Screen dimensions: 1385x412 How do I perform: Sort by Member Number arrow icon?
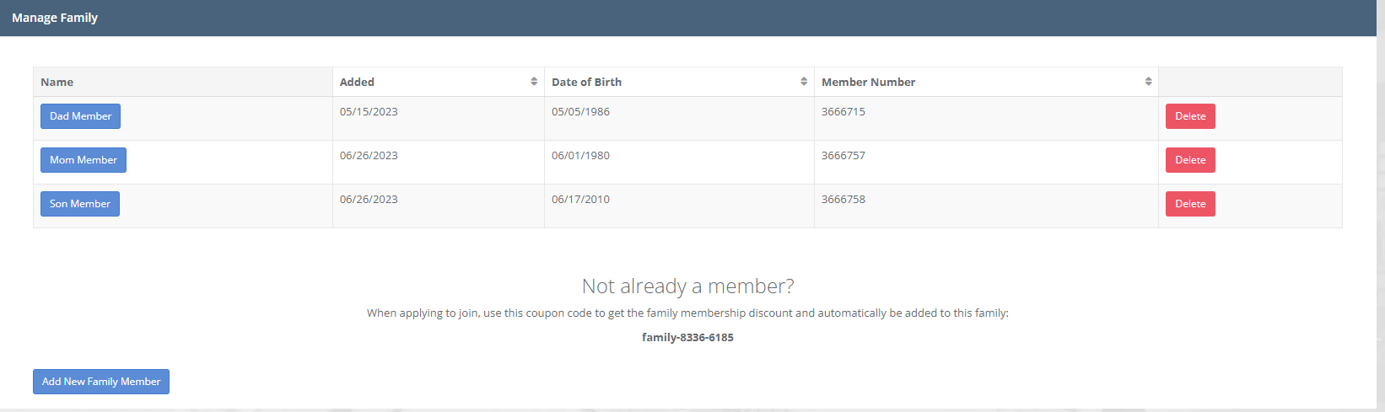tap(1148, 82)
